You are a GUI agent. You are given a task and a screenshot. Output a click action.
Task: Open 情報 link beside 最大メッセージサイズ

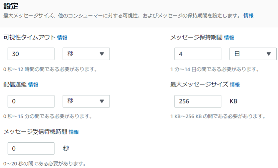[235, 84]
